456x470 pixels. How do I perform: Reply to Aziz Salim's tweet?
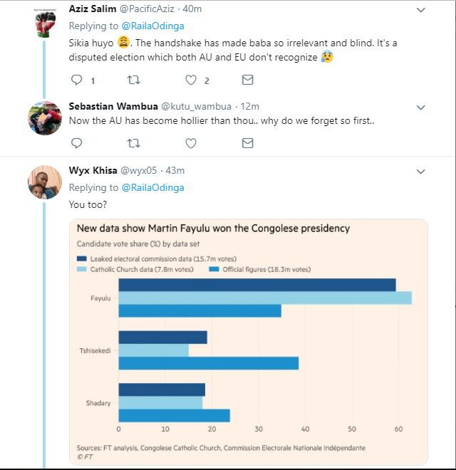(x=76, y=80)
